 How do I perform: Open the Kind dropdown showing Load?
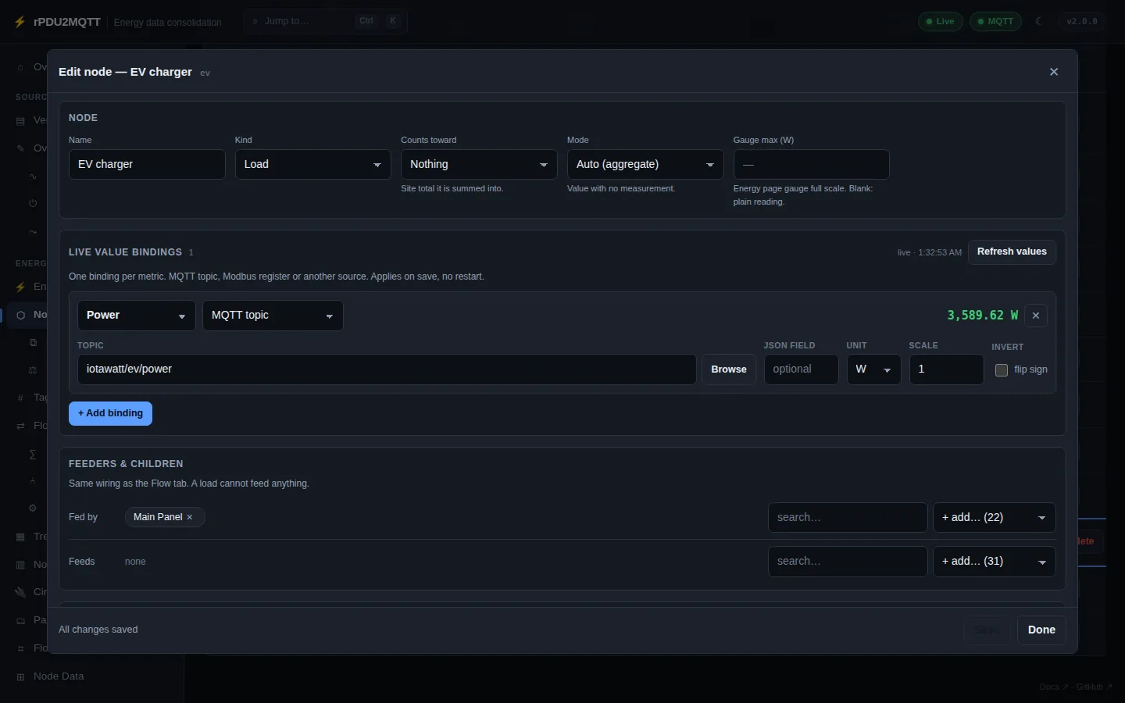[312, 165]
